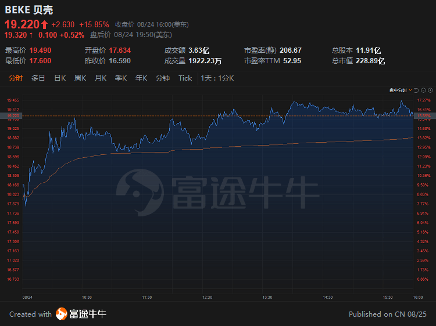Click the 总股本 value 11.91亿
This screenshot has width=436, height=326.
[368, 50]
